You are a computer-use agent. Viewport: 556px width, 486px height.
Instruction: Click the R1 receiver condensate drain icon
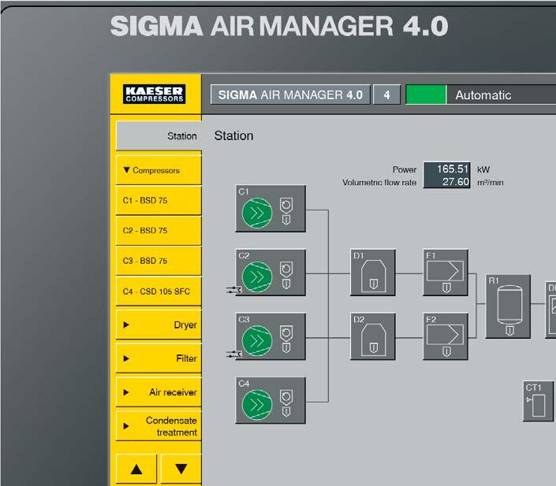[x=509, y=331]
